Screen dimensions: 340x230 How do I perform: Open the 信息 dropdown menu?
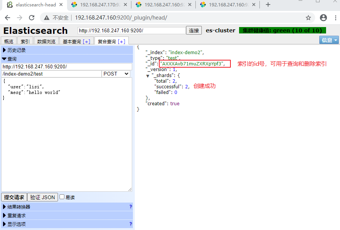point(329,40)
